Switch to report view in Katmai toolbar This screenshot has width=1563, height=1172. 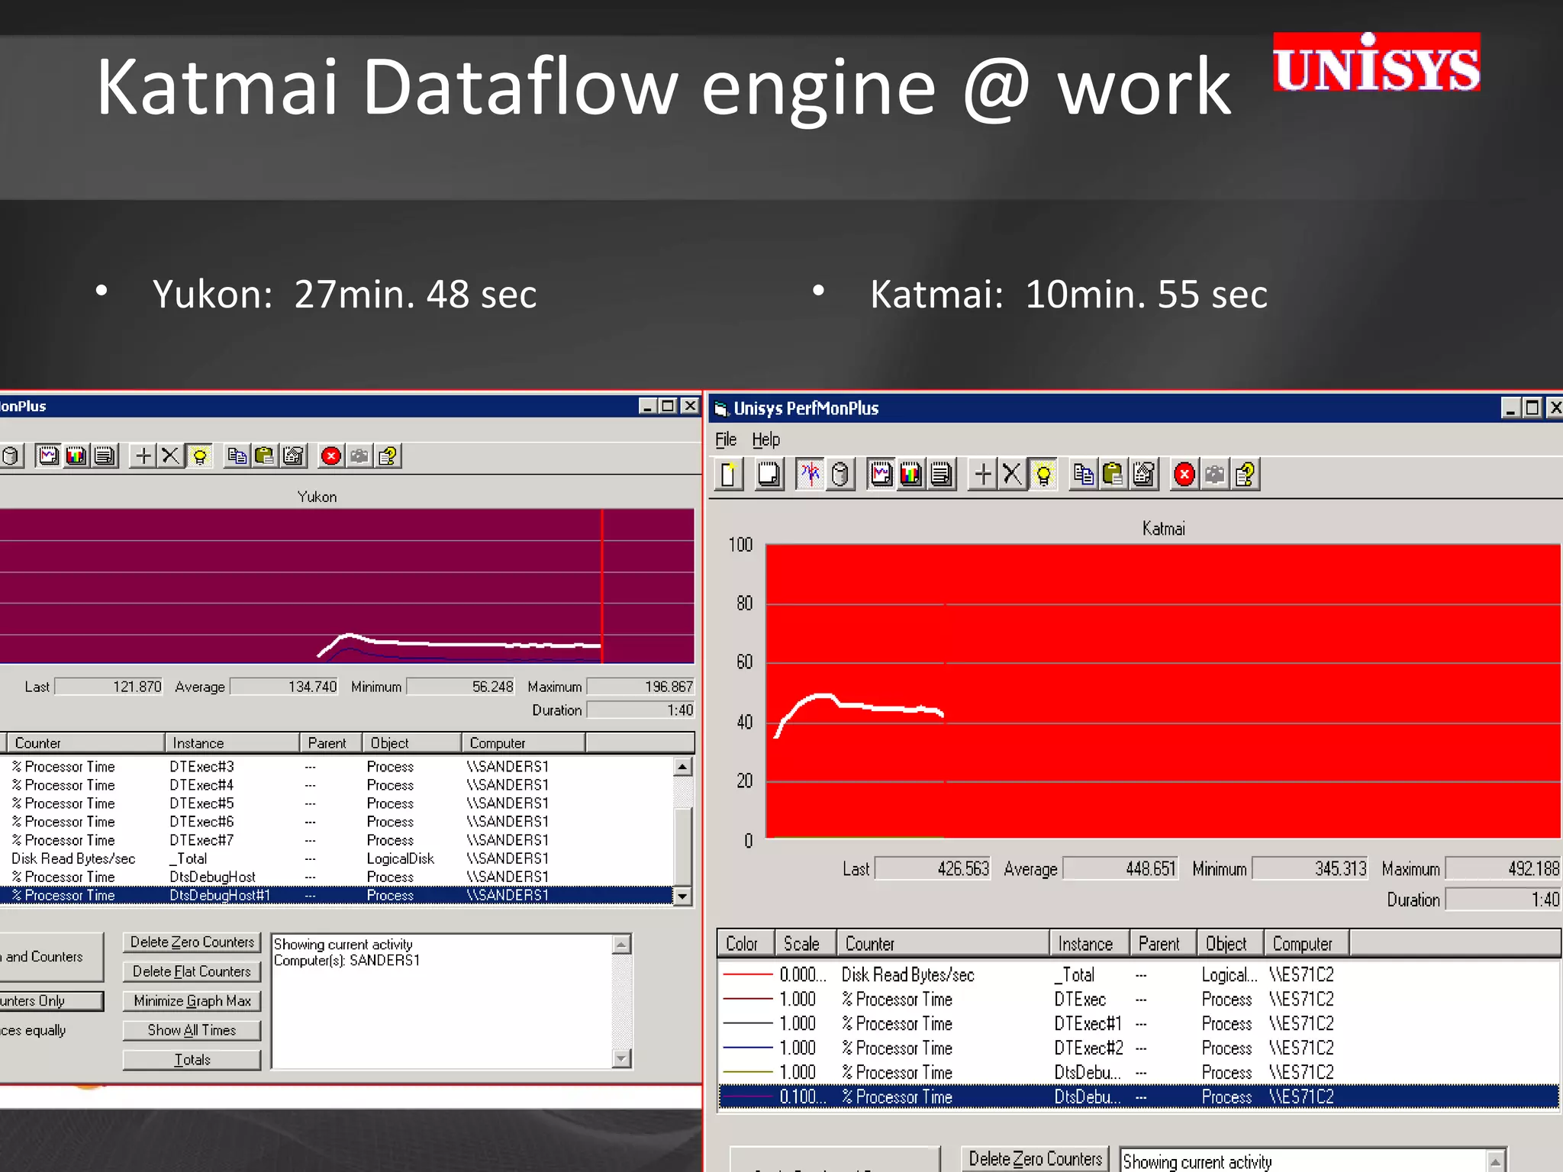click(x=942, y=475)
